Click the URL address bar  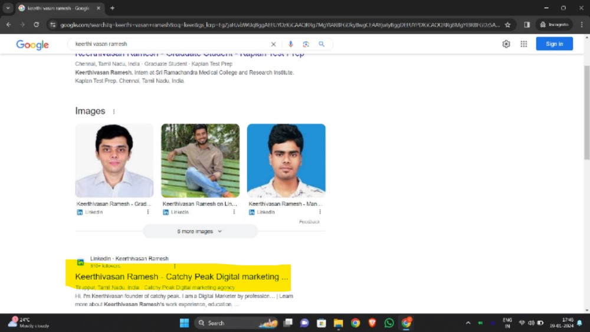click(280, 25)
